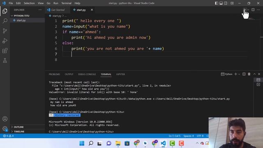Create a new terminal with plus
Viewport: 263px width, 148px height.
point(235,74)
